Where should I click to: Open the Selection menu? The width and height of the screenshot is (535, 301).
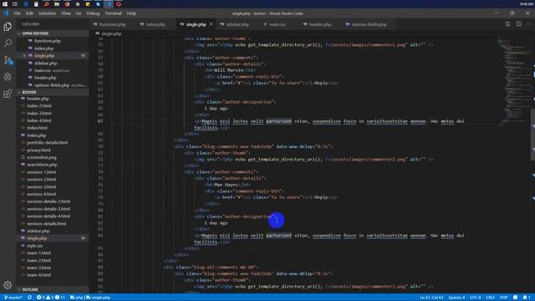point(47,13)
